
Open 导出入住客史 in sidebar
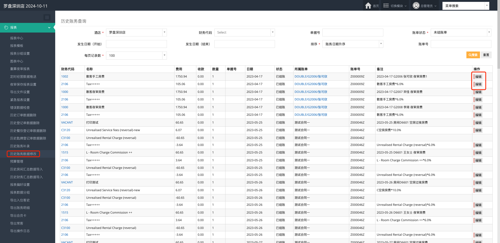click(20, 200)
